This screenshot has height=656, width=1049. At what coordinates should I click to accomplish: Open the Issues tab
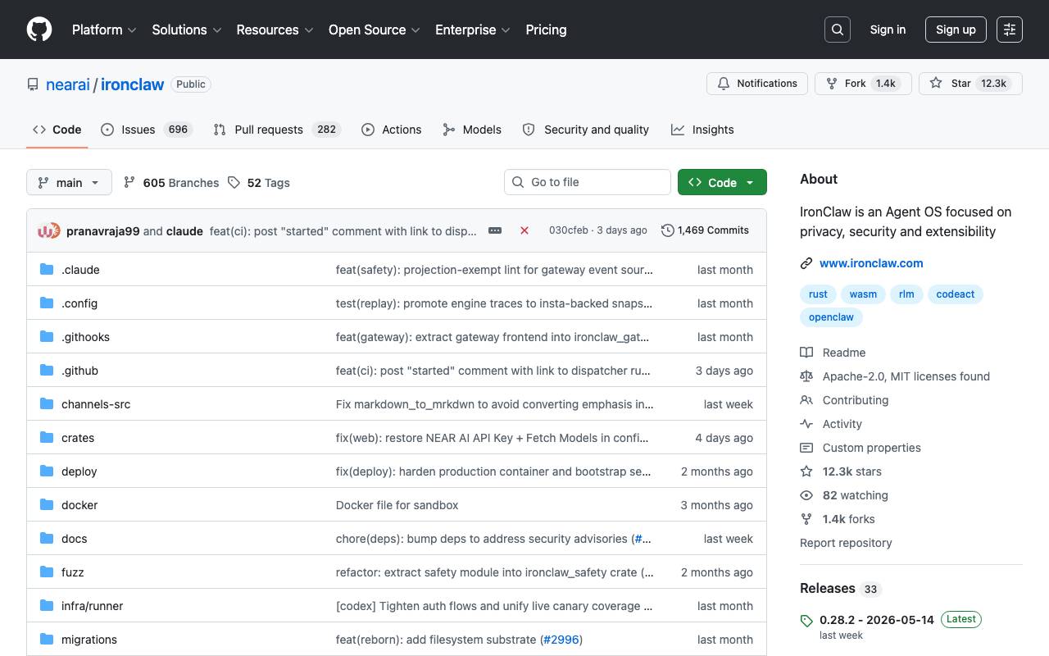[147, 130]
